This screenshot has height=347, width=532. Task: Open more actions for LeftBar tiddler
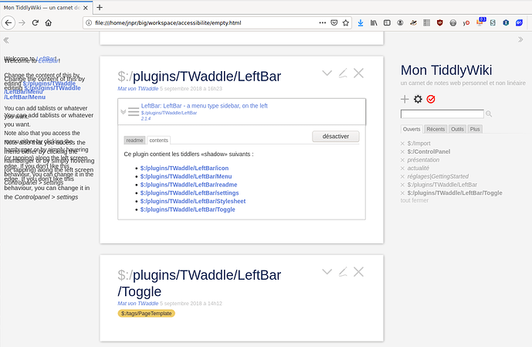[327, 73]
